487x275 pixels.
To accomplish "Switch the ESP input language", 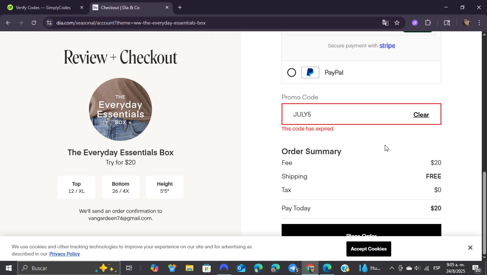I will [x=437, y=268].
